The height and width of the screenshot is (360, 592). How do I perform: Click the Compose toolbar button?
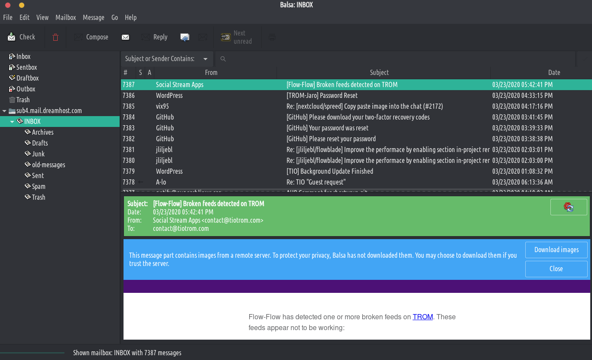(x=91, y=37)
